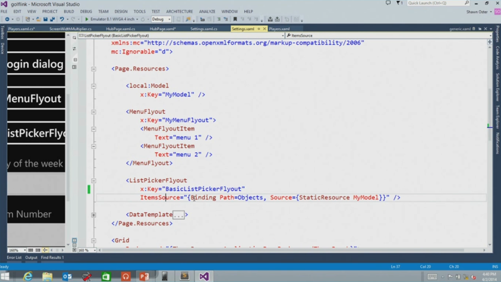501x282 pixels.
Task: Open the ANALYZE menu
Action: coord(207,12)
